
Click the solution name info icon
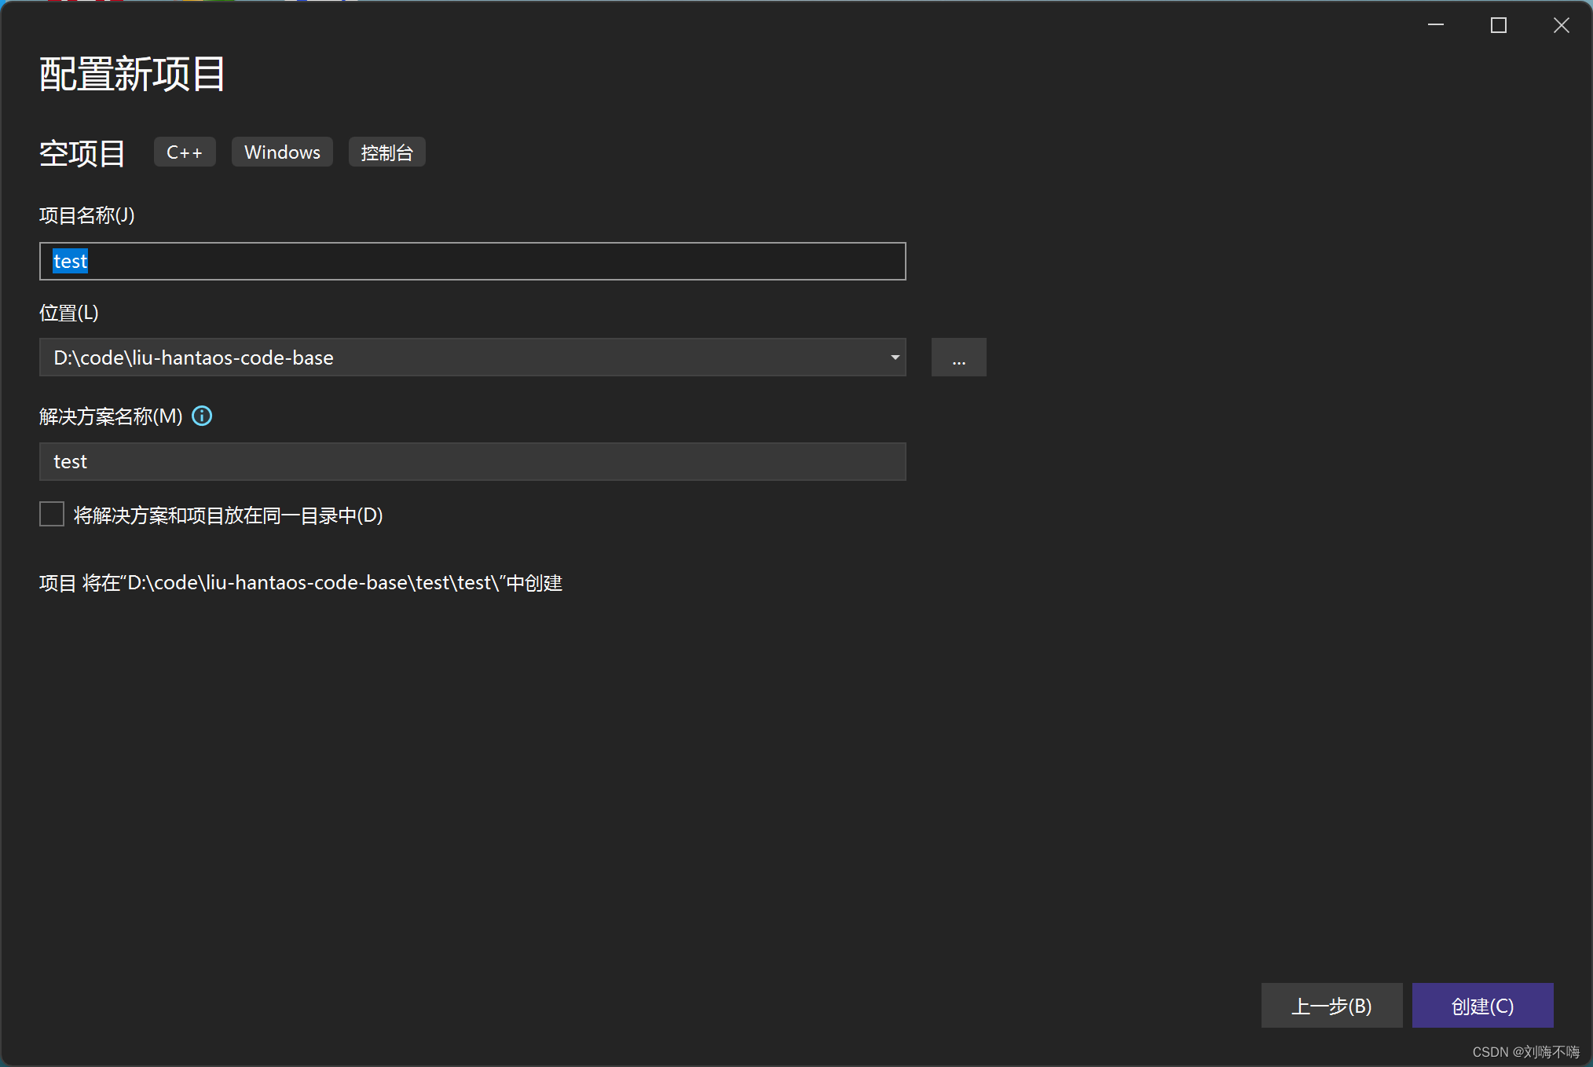click(202, 416)
